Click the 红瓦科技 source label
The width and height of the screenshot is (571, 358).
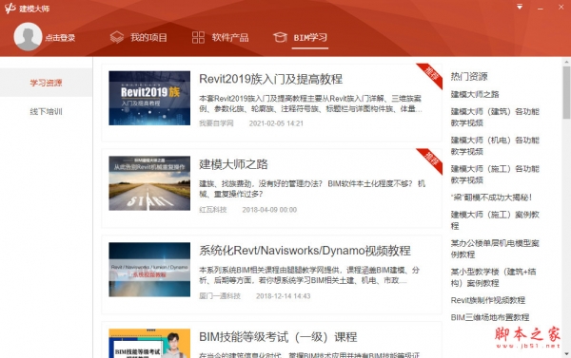pos(213,210)
